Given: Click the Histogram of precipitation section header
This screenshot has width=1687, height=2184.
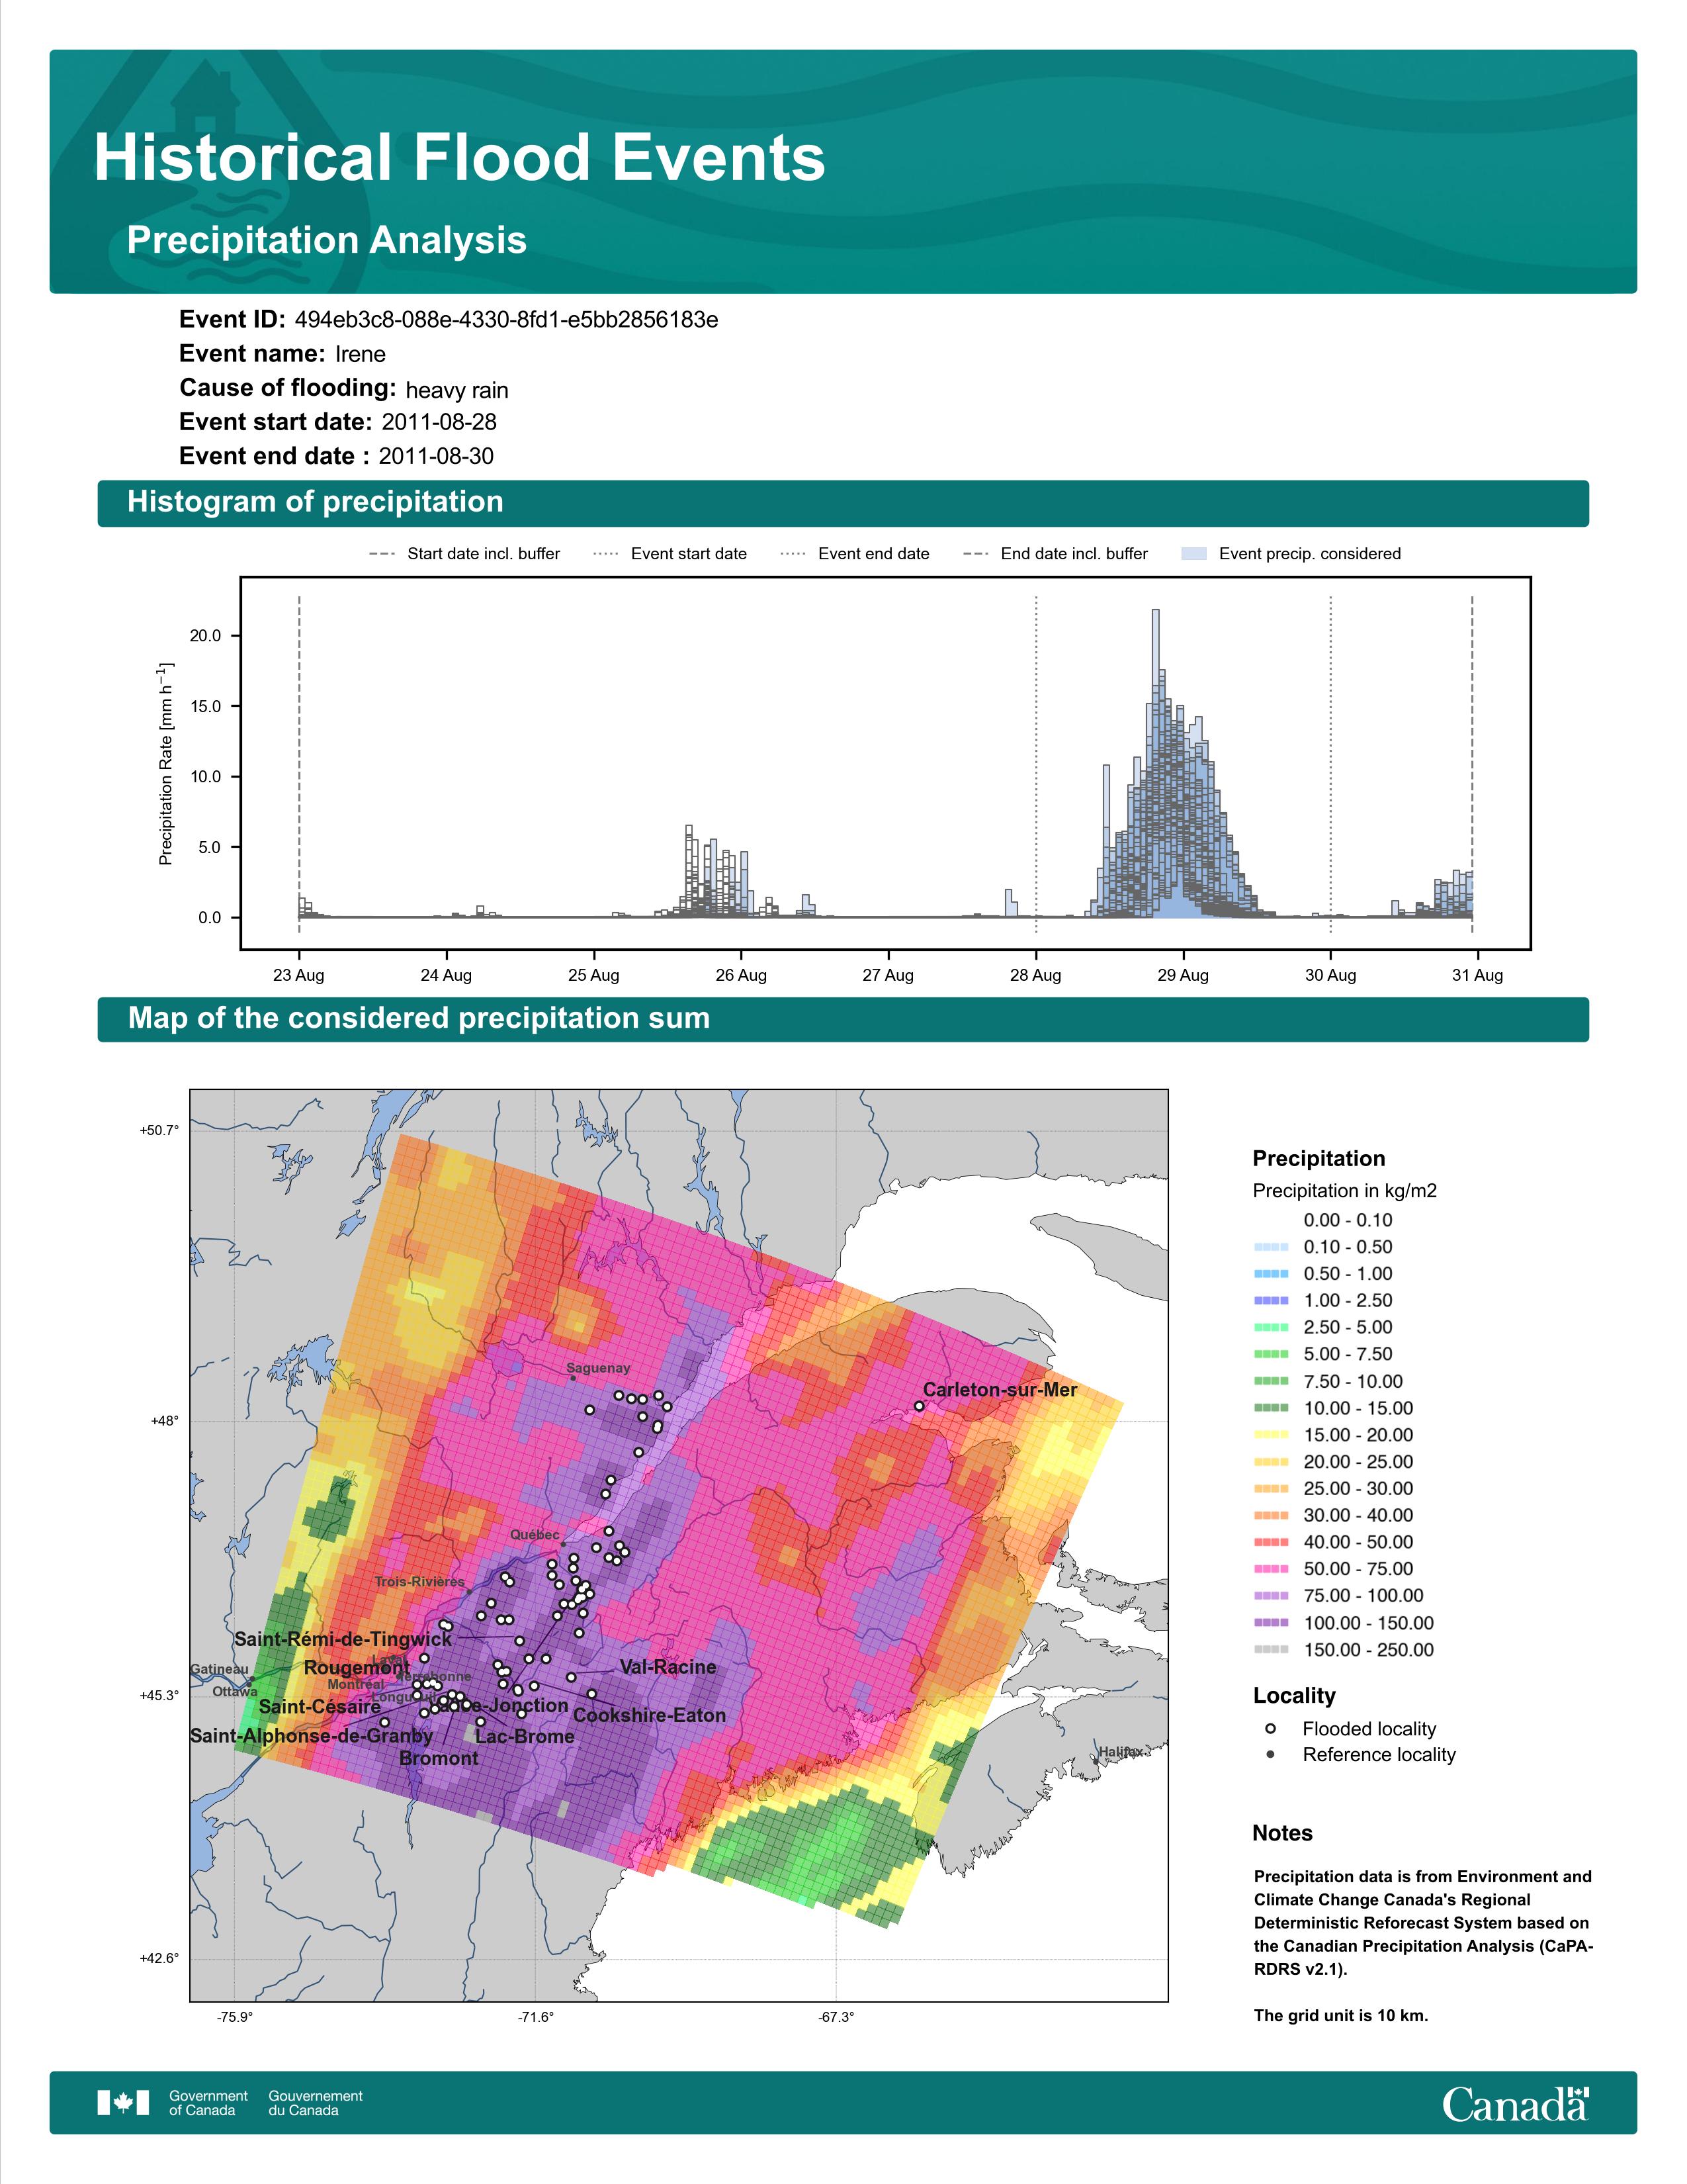Looking at the screenshot, I should tap(842, 502).
